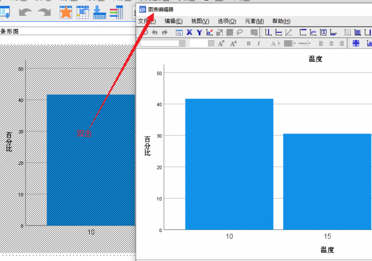This screenshot has width=372, height=261.
Task: Increase font size with A-up icon
Action: tap(221, 43)
